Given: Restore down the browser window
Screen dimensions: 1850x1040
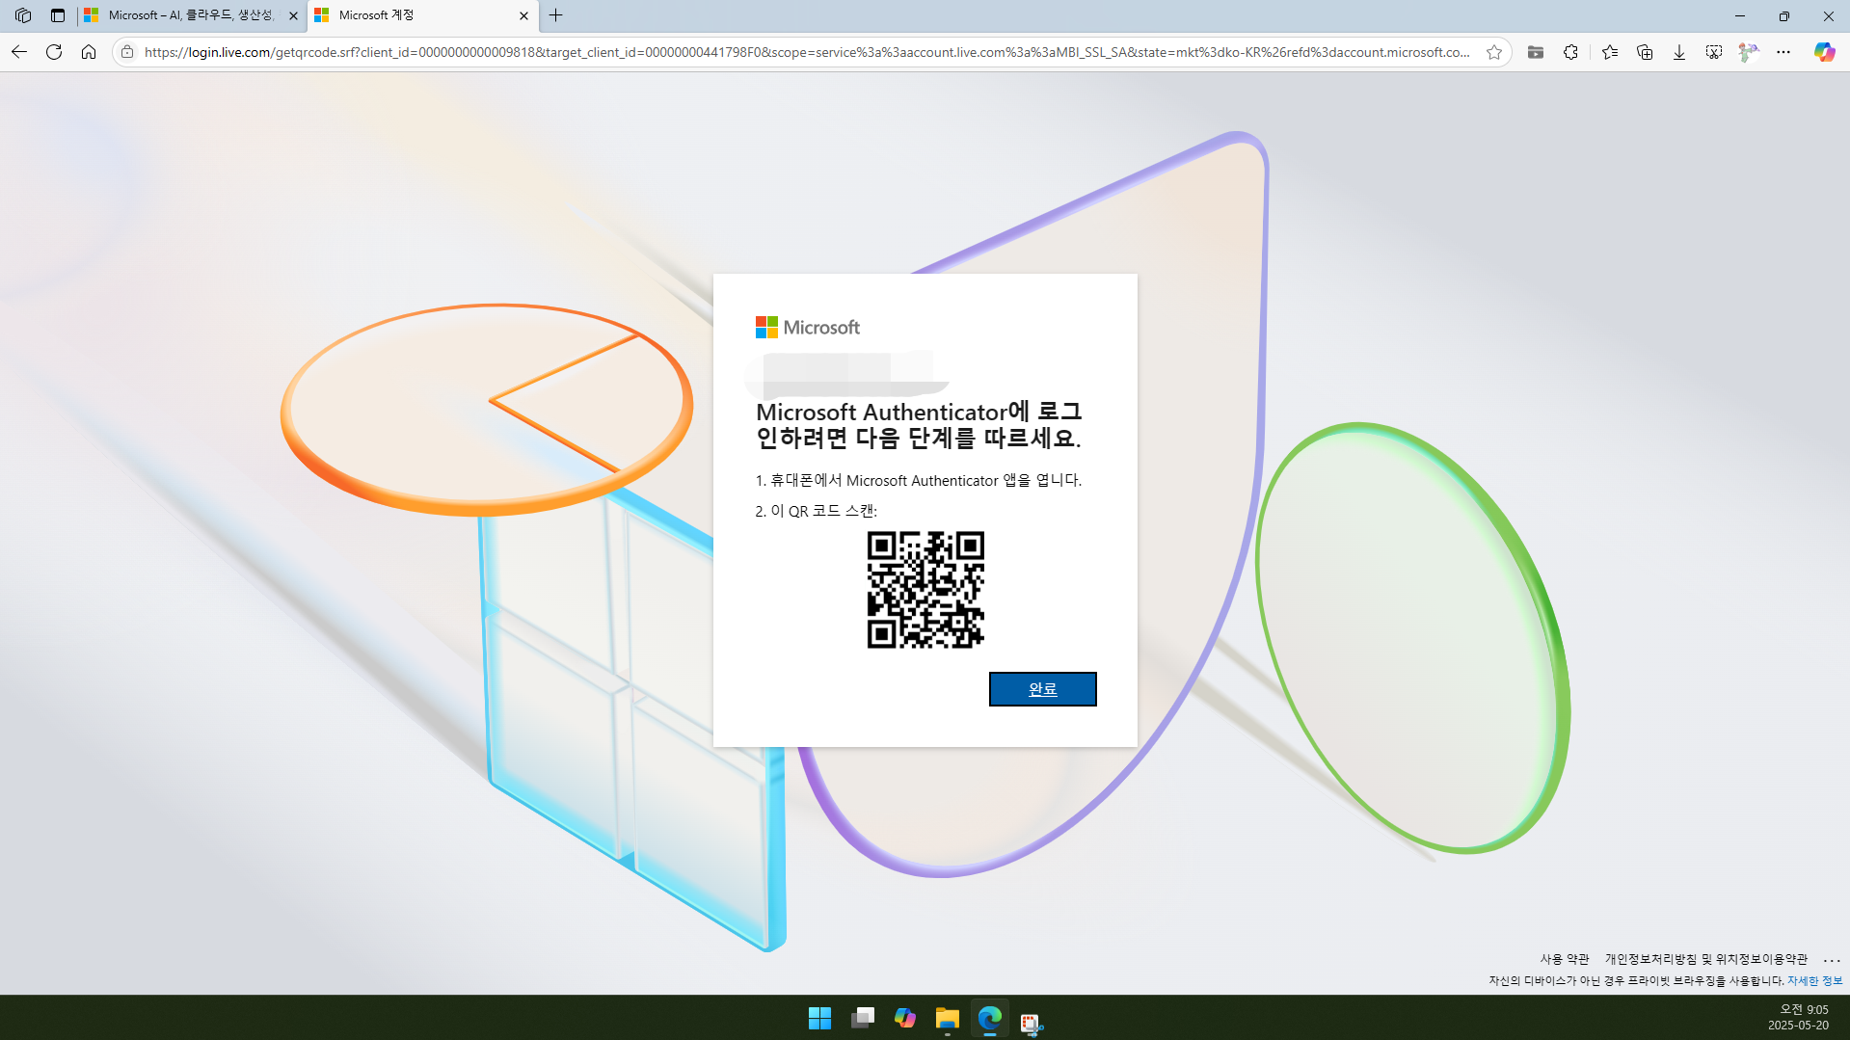Looking at the screenshot, I should pyautogui.click(x=1783, y=15).
